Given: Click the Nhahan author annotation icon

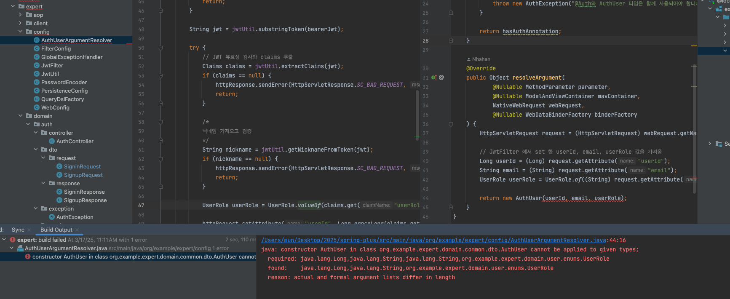Looking at the screenshot, I should click(468, 59).
